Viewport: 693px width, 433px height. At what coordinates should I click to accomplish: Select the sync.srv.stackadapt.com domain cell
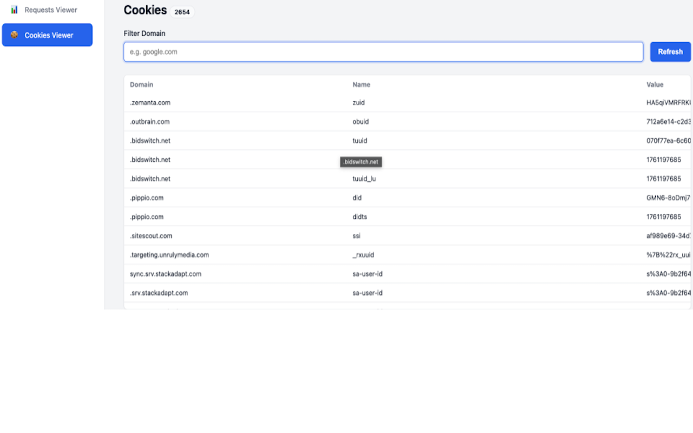pyautogui.click(x=166, y=274)
